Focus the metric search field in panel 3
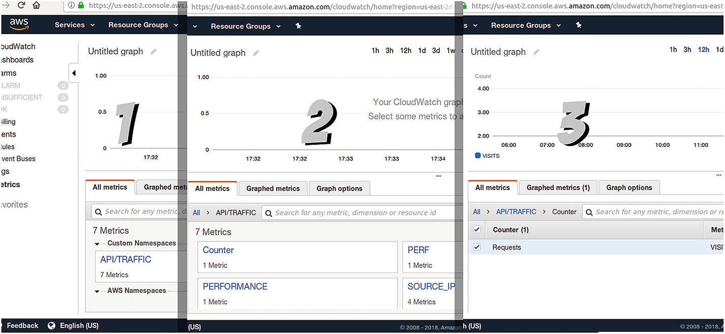The height and width of the screenshot is (334, 725). 653,211
